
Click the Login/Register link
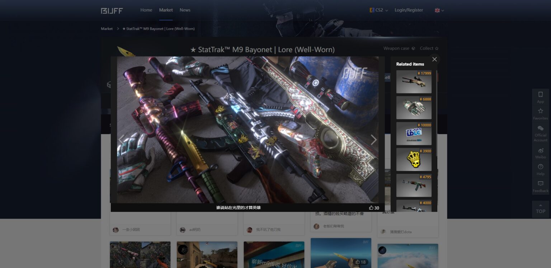tap(409, 10)
